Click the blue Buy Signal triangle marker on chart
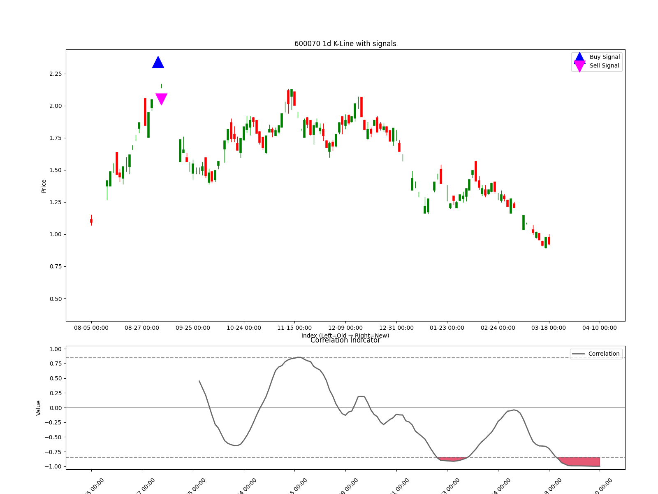Image resolution: width=658 pixels, height=494 pixels. pos(158,62)
